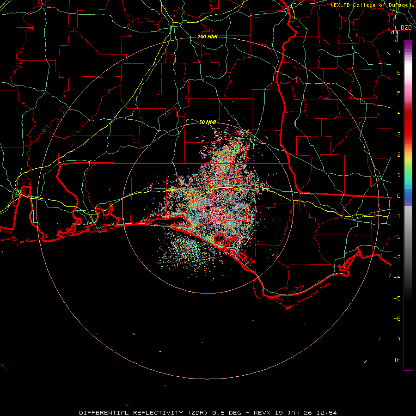This screenshot has height=416, width=416.
Task: Click the 19 JAN 26 date in caption
Action: 293,413
